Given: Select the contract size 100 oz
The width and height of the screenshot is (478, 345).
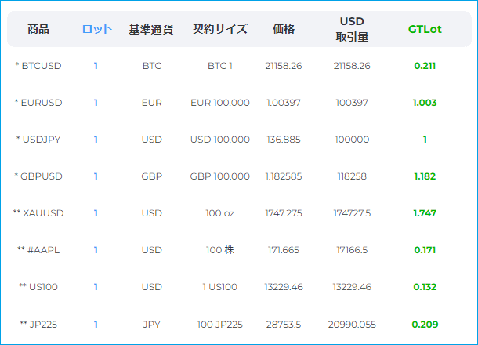Looking at the screenshot, I should (x=220, y=213).
